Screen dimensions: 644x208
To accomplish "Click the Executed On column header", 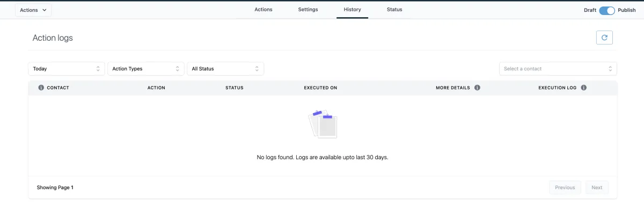I will click(320, 88).
